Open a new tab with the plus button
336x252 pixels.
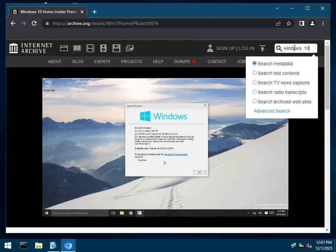pyautogui.click(x=94, y=12)
